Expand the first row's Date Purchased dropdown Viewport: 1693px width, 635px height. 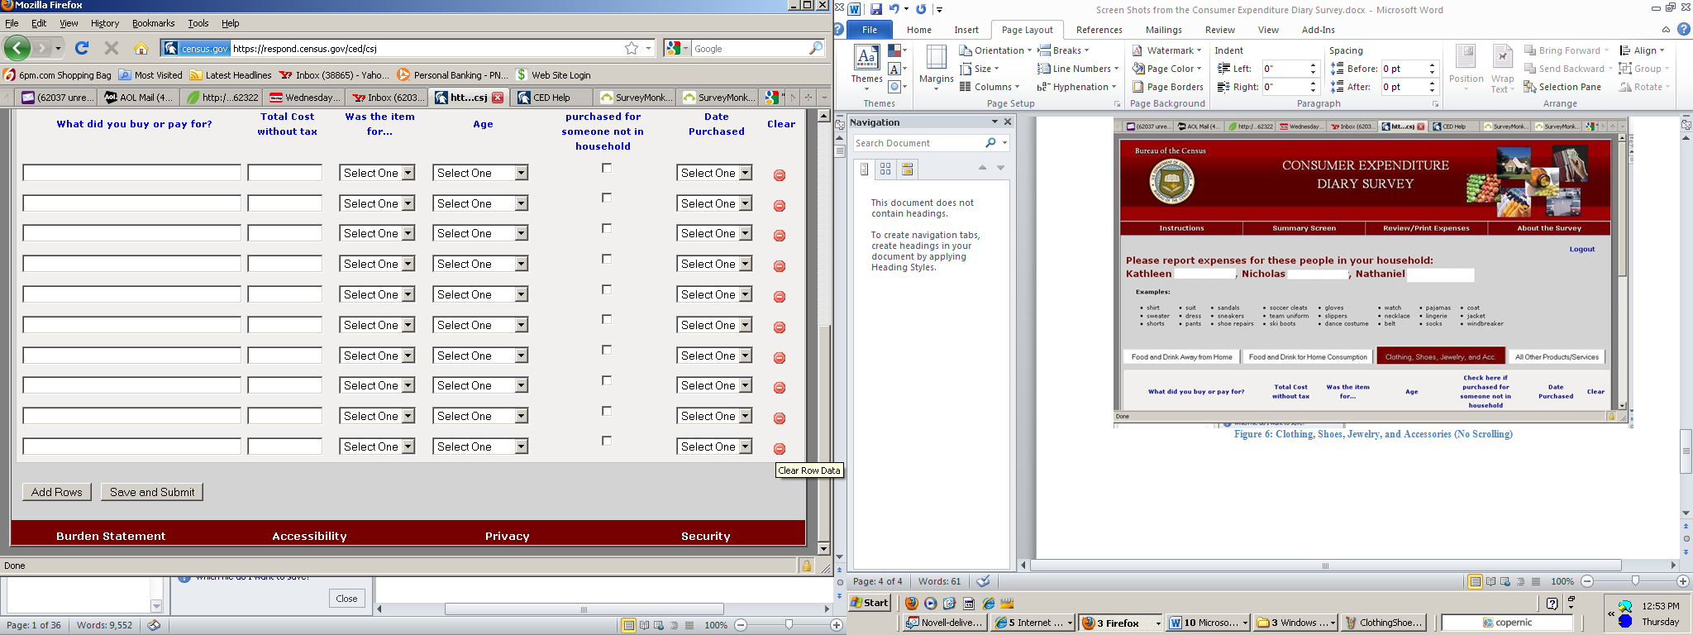(715, 173)
